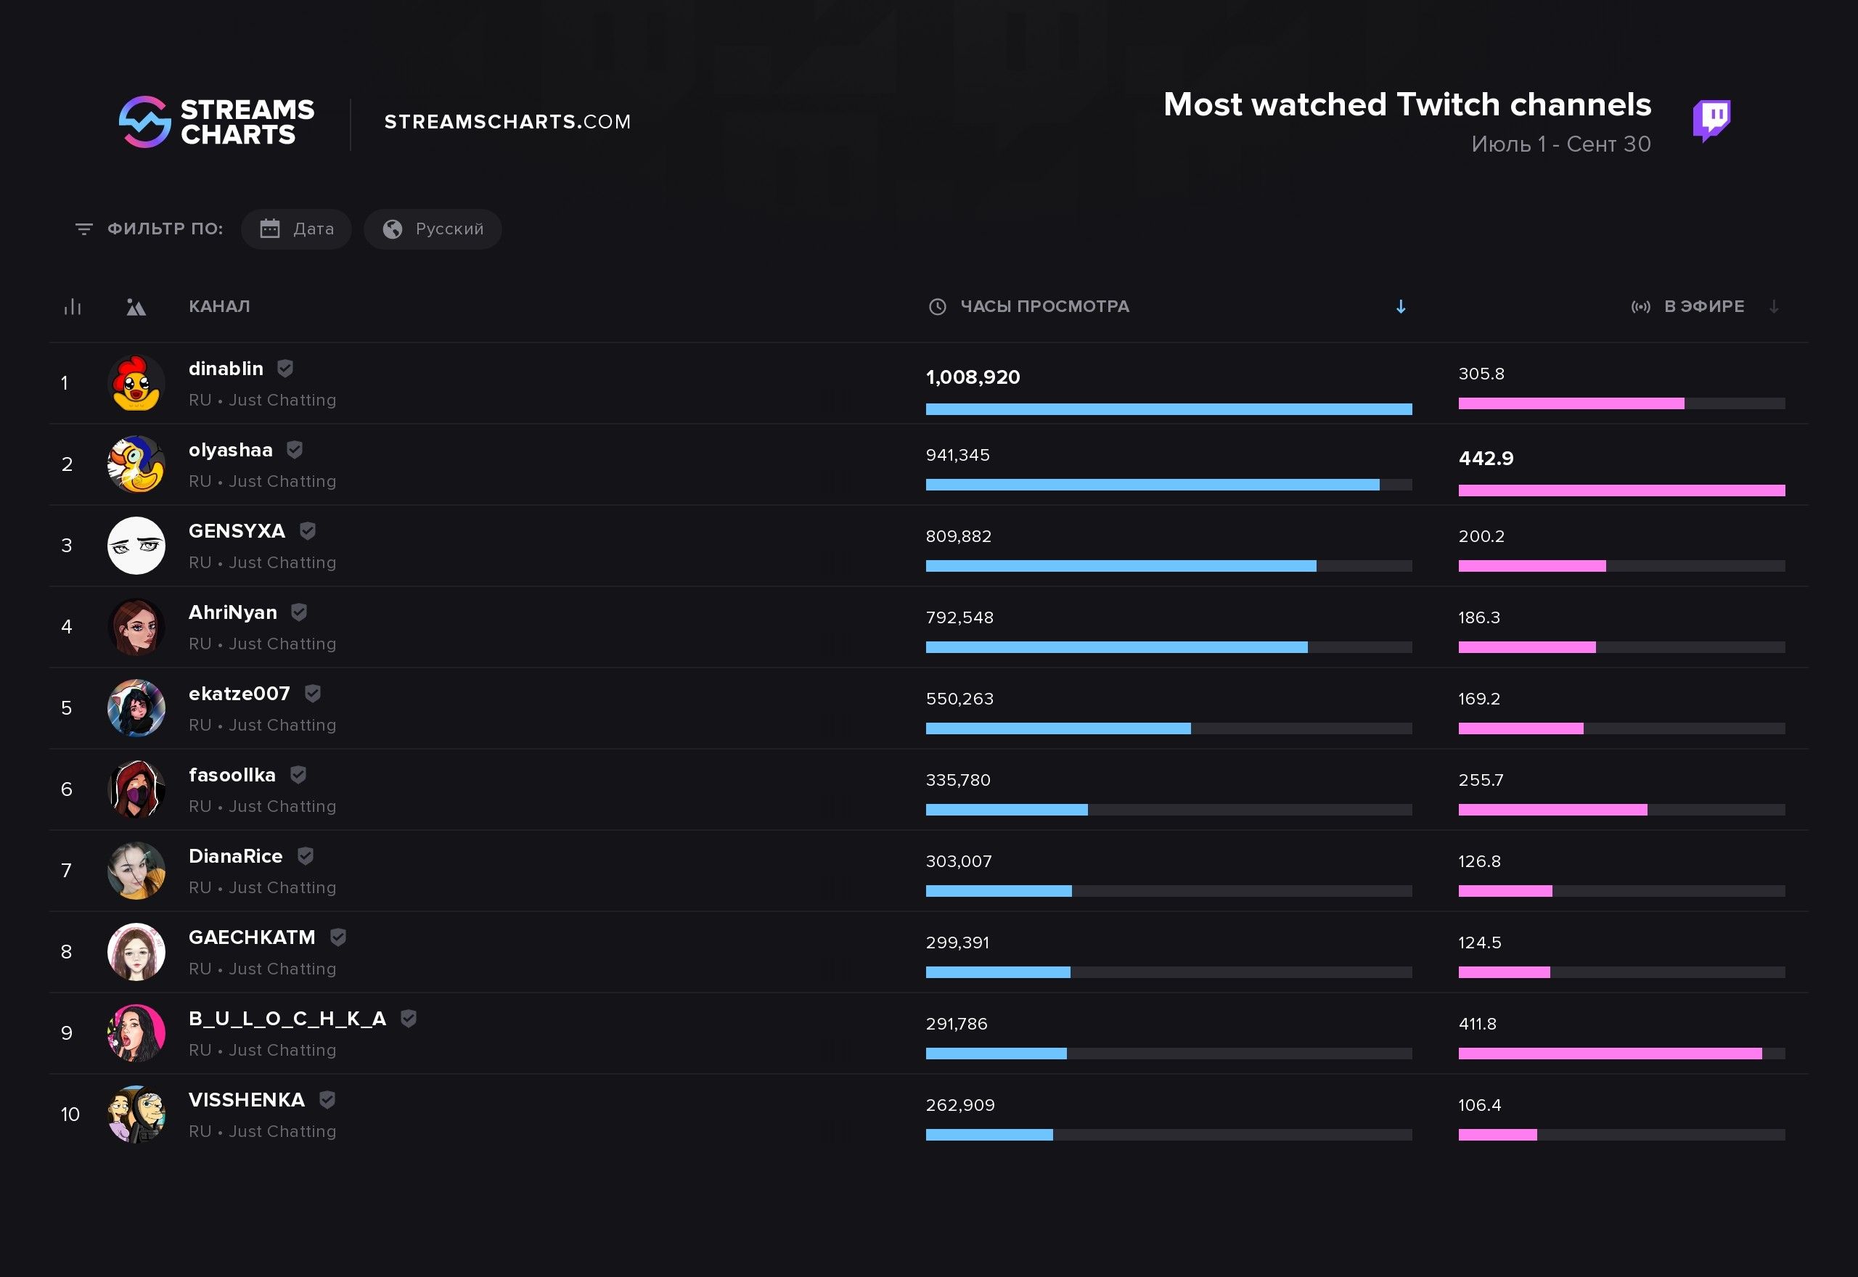The height and width of the screenshot is (1277, 1858).
Task: Click the bar chart icon in the header row
Action: click(x=71, y=306)
